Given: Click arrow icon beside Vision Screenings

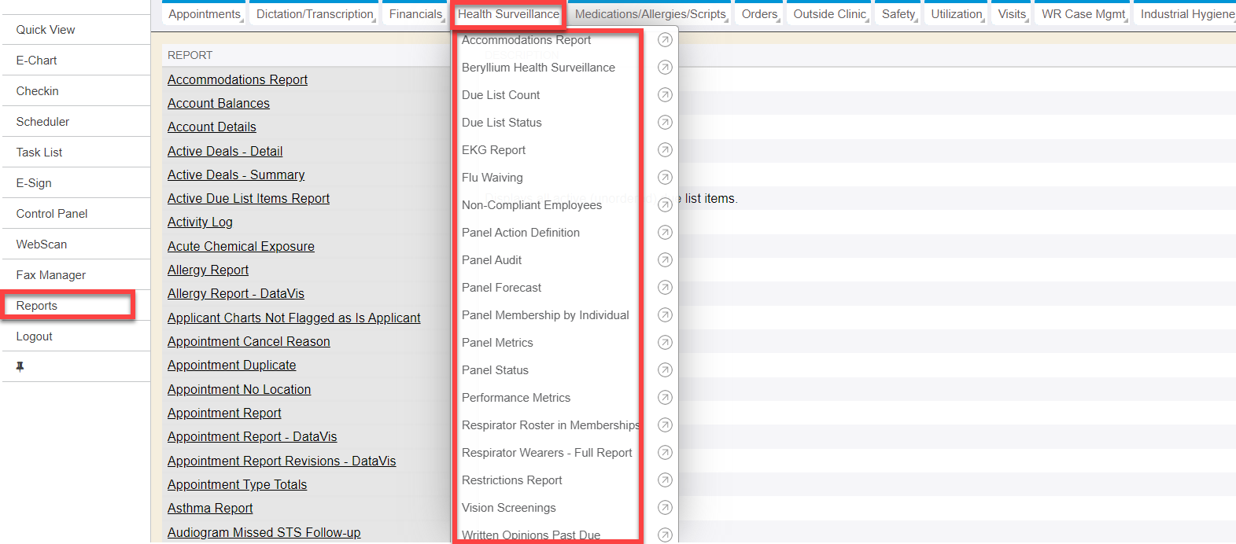Looking at the screenshot, I should pyautogui.click(x=665, y=508).
